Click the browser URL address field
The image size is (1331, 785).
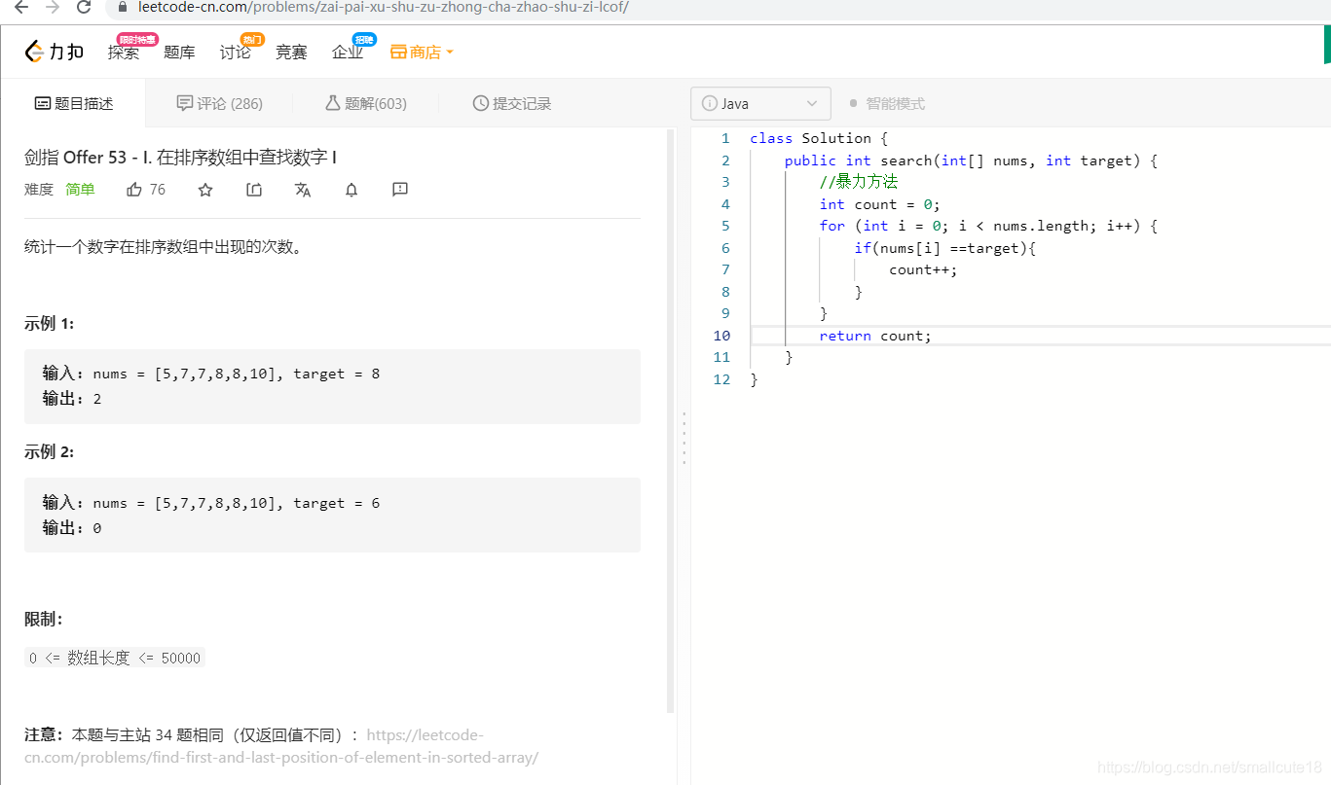383,7
